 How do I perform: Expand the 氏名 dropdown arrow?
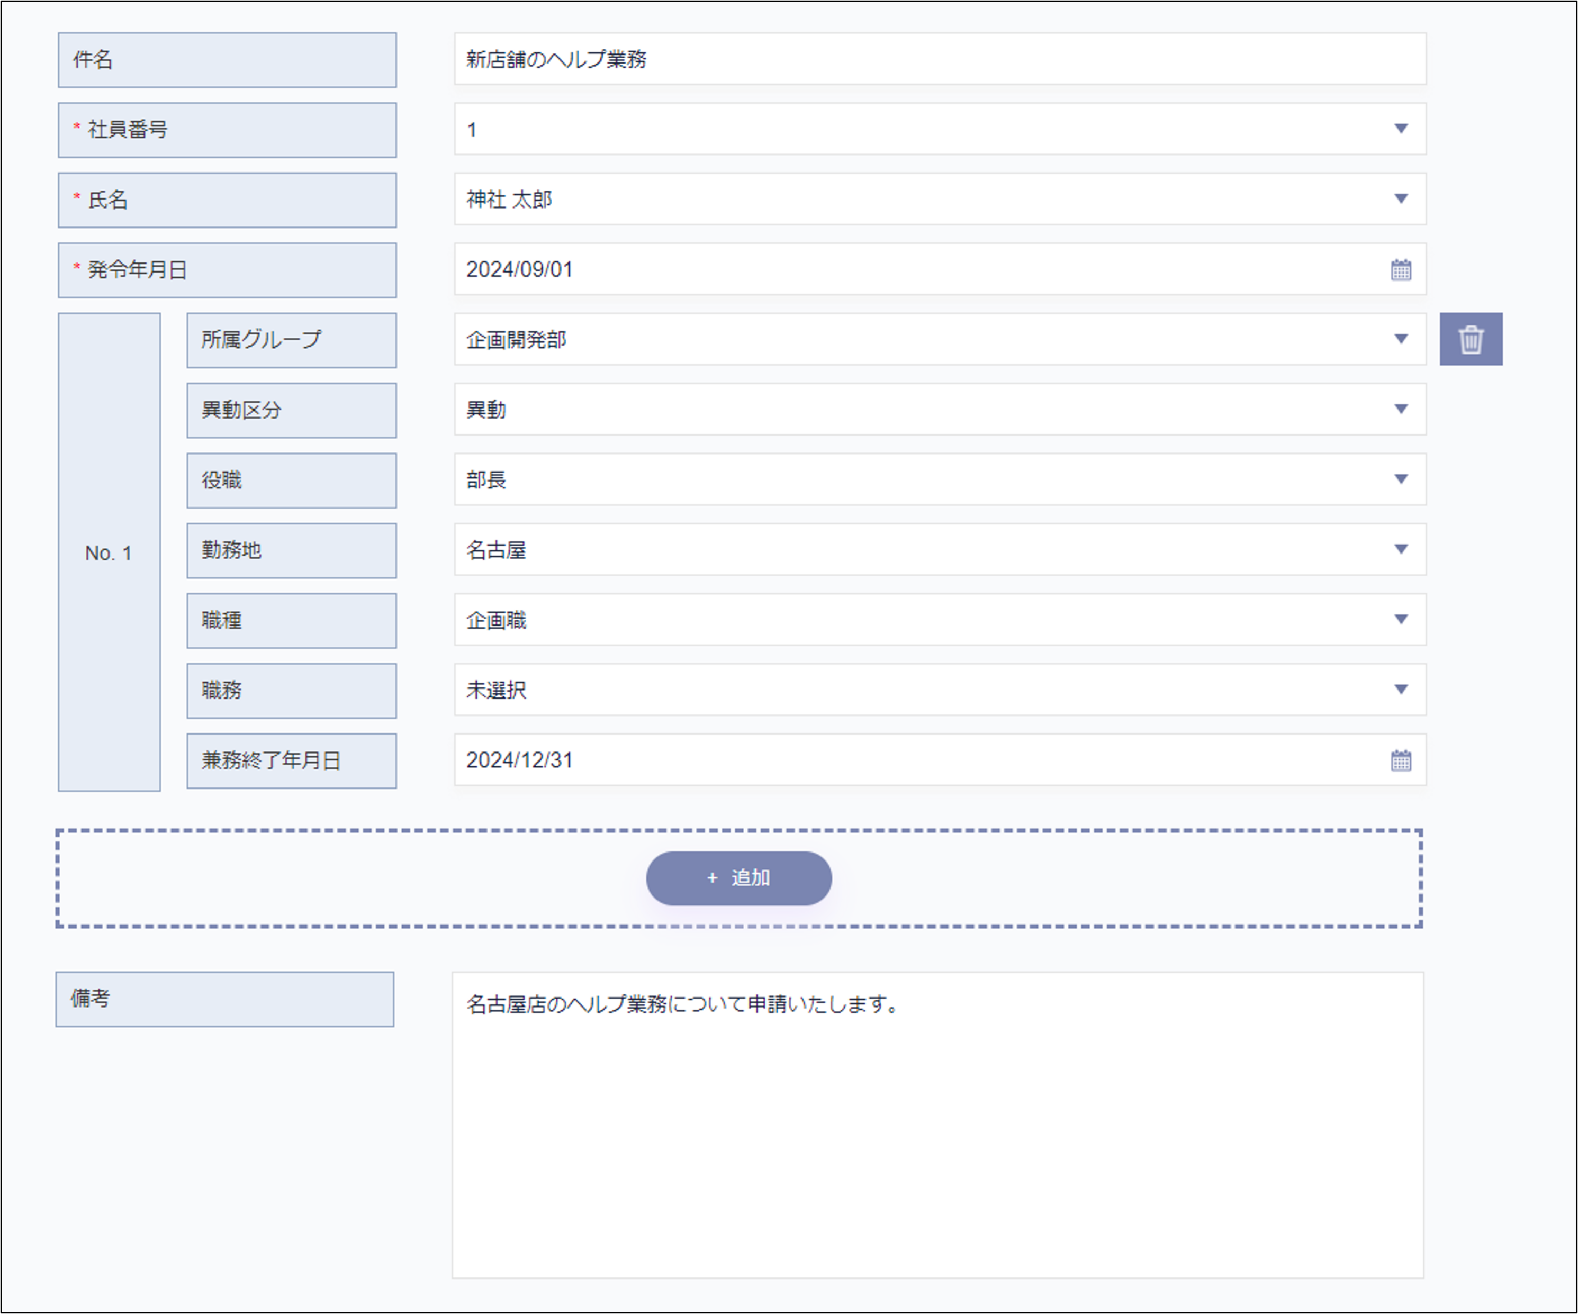[x=1401, y=198]
